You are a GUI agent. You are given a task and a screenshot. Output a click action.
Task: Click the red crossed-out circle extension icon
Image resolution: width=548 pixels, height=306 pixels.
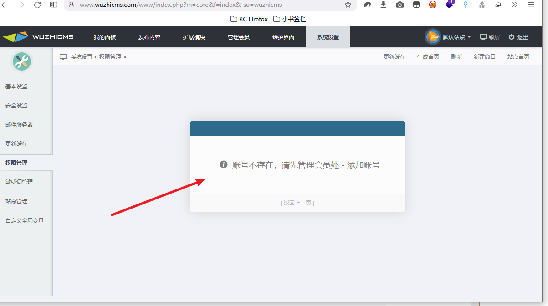tap(433, 5)
